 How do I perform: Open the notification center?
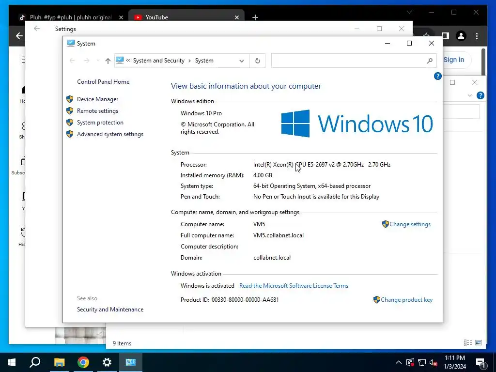(x=480, y=362)
